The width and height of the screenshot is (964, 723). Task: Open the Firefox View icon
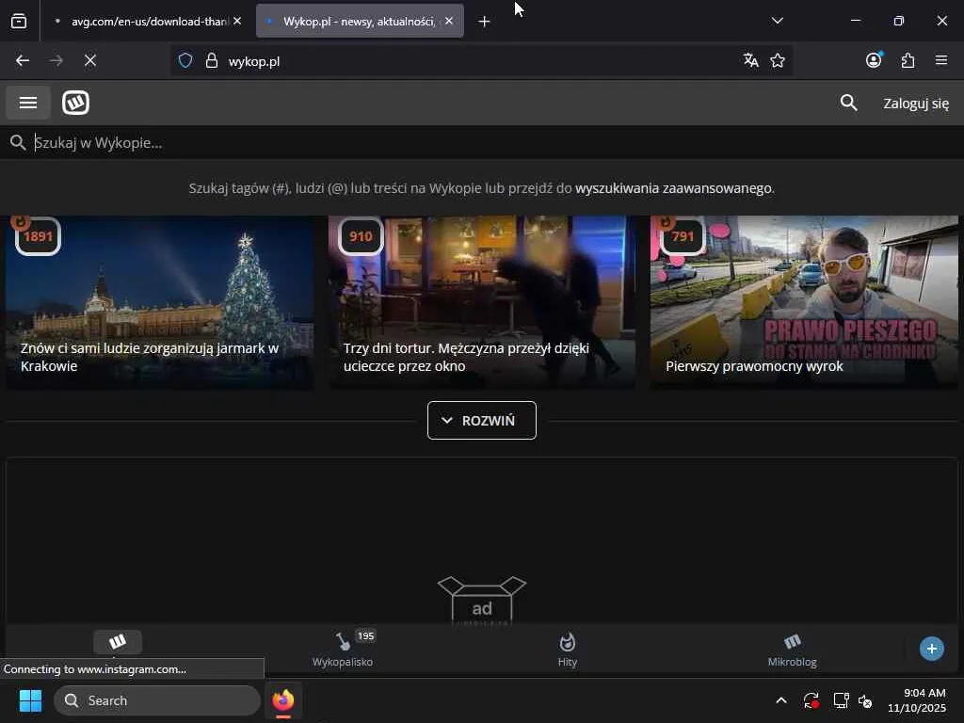coord(19,21)
